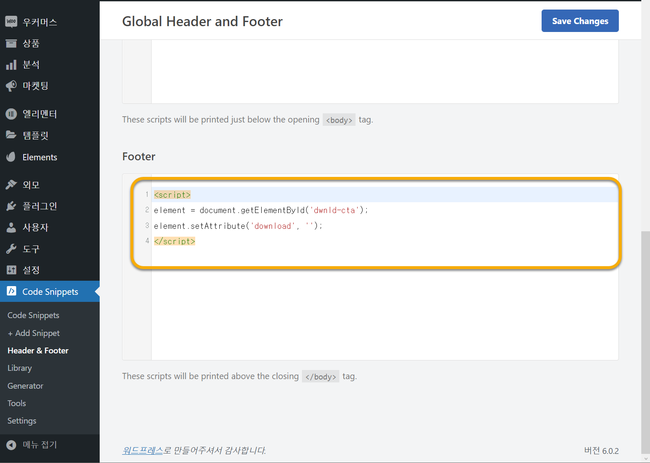
Task: Click inside the body scripts editor above
Action: point(385,71)
